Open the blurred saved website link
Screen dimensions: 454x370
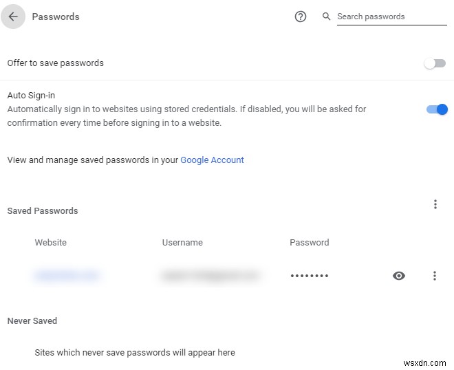coord(67,276)
